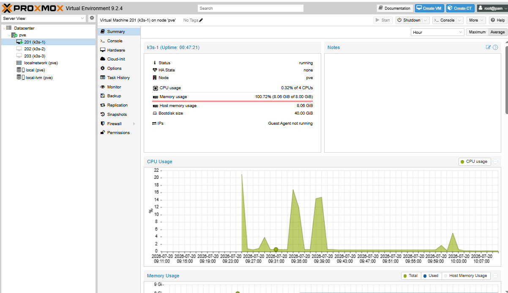Collapse the Datacenter tree node
Image resolution: width=508 pixels, height=293 pixels.
[4, 28]
